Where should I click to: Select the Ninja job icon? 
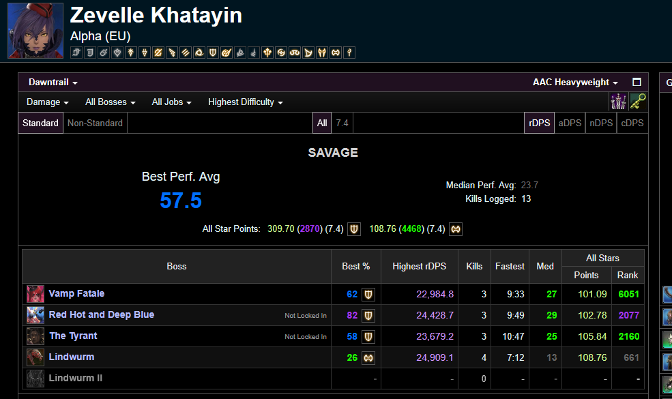tap(200, 53)
